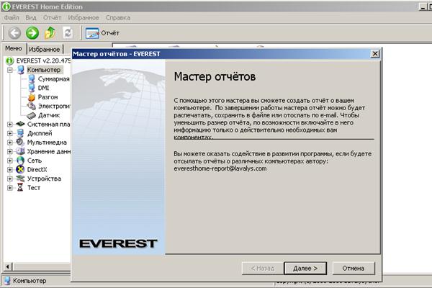The width and height of the screenshot is (432, 288).
Task: Click the Up level arrow icon
Action: pos(50,33)
